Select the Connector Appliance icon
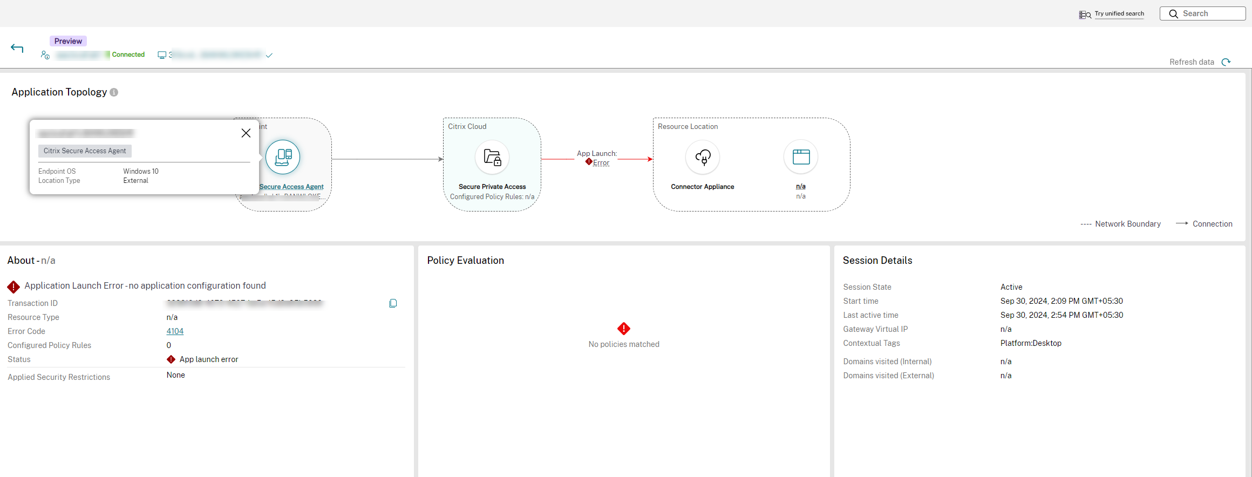The height and width of the screenshot is (477, 1252). (703, 157)
